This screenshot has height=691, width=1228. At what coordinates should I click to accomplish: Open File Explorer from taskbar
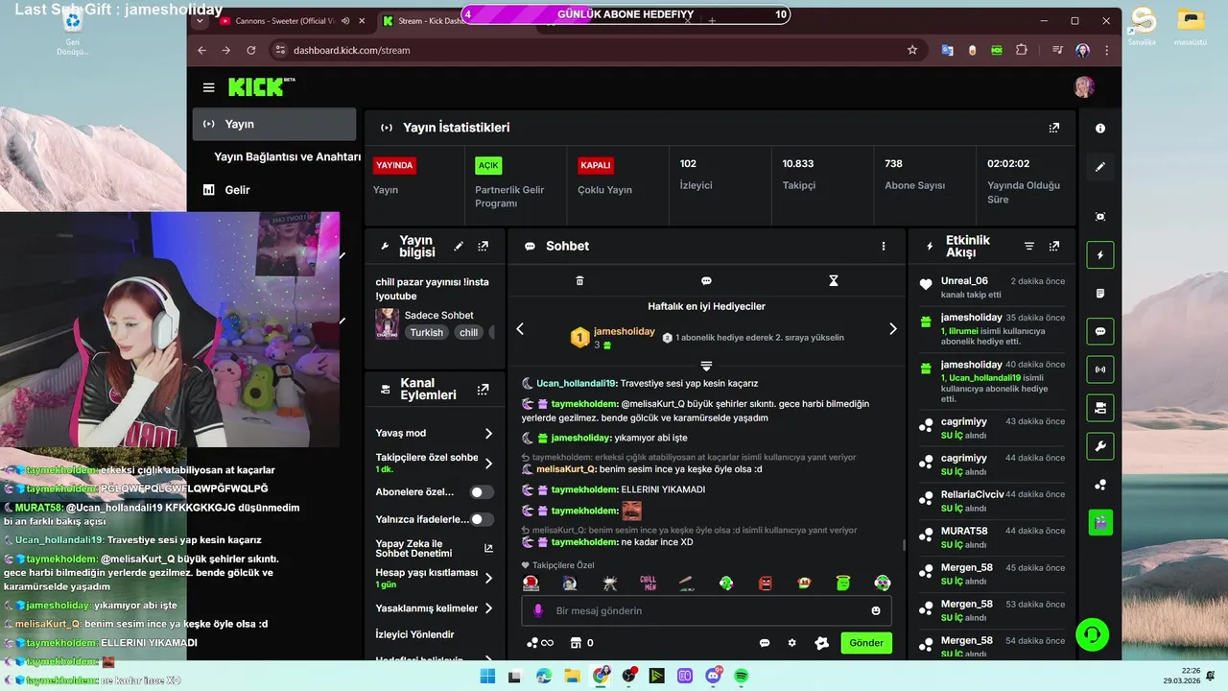tap(572, 676)
